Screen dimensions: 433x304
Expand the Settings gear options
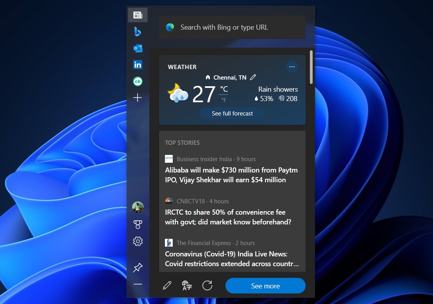pos(138,241)
